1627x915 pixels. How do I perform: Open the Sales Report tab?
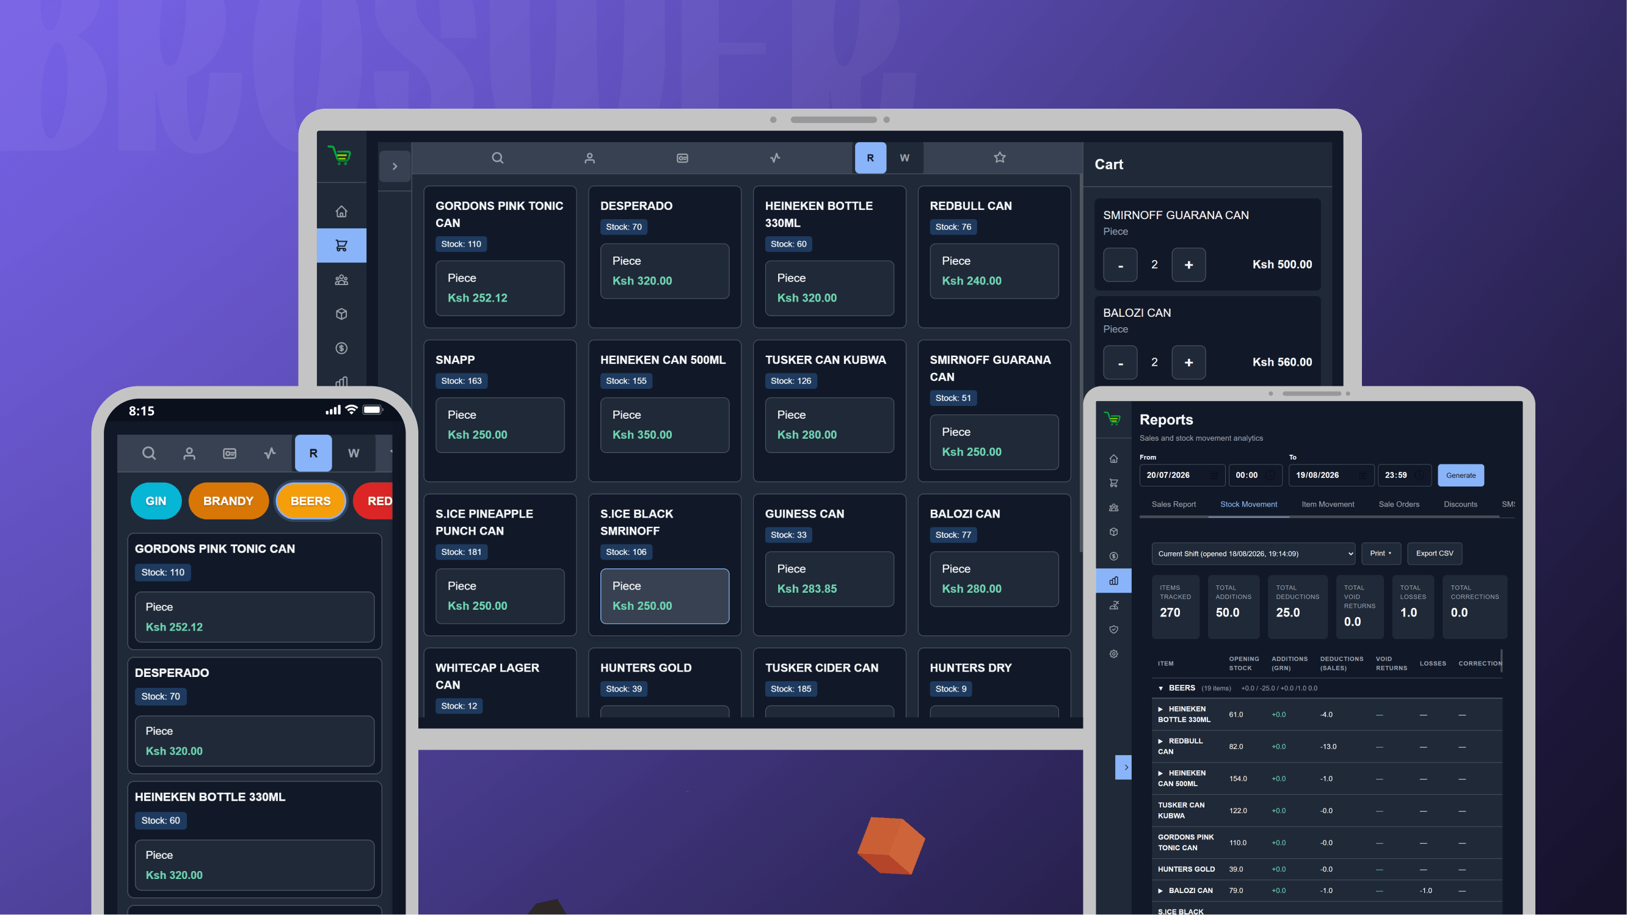click(x=1173, y=504)
